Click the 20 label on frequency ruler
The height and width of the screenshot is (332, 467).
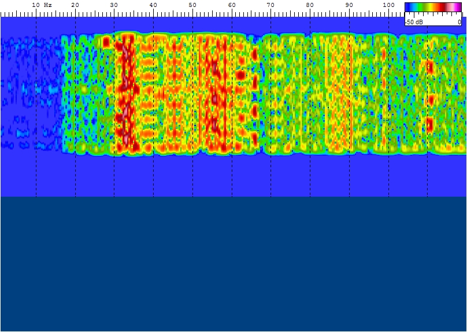(x=75, y=5)
